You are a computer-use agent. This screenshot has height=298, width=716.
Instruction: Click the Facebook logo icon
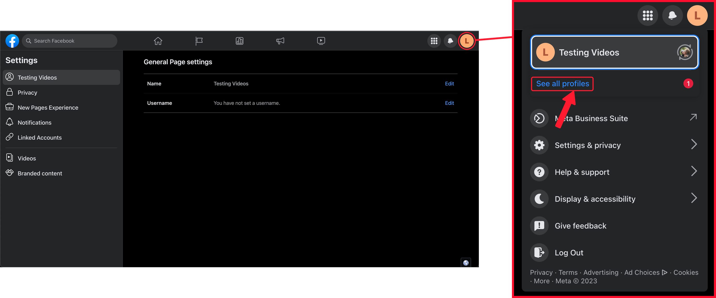[x=12, y=41]
